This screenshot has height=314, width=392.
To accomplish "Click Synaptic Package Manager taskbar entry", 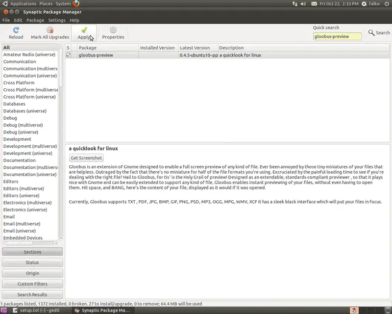I will [102, 311].
